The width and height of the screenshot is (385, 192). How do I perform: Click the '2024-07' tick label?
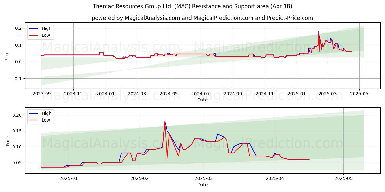coord(201,94)
